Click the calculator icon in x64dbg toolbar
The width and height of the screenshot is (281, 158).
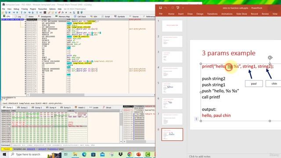pyautogui.click(x=78, y=13)
